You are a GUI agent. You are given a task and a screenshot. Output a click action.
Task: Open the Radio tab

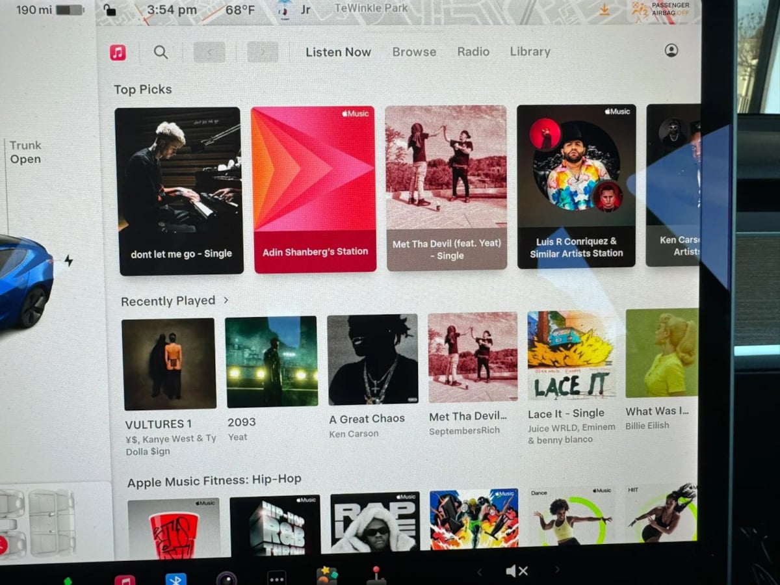pos(473,51)
